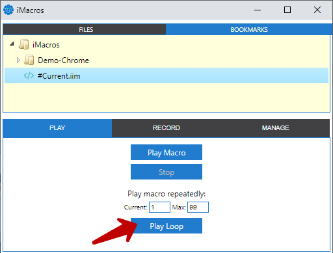
Task: Focus the Max loop count field
Action: pos(198,207)
